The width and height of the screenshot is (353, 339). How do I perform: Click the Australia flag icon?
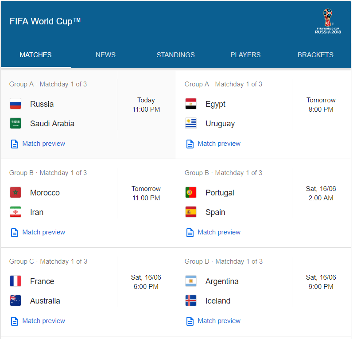pyautogui.click(x=16, y=301)
